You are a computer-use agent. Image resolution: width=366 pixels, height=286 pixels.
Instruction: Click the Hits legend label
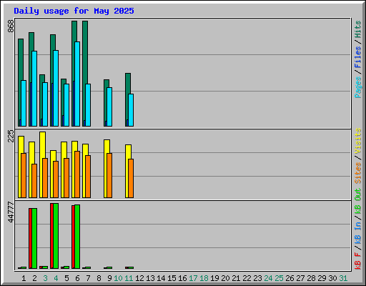358,29
